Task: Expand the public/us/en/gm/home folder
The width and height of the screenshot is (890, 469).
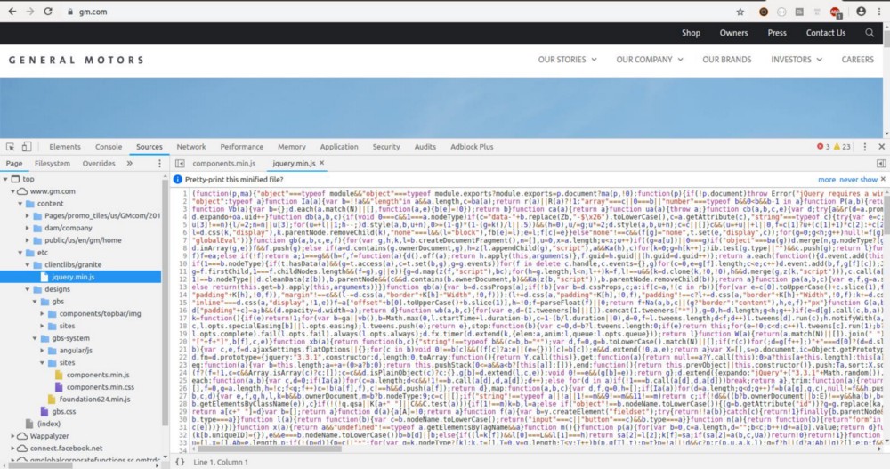Action: 28,240
